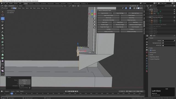Select the Scale tool
Image resolution: width=176 pixels, height=99 pixels.
point(2,25)
